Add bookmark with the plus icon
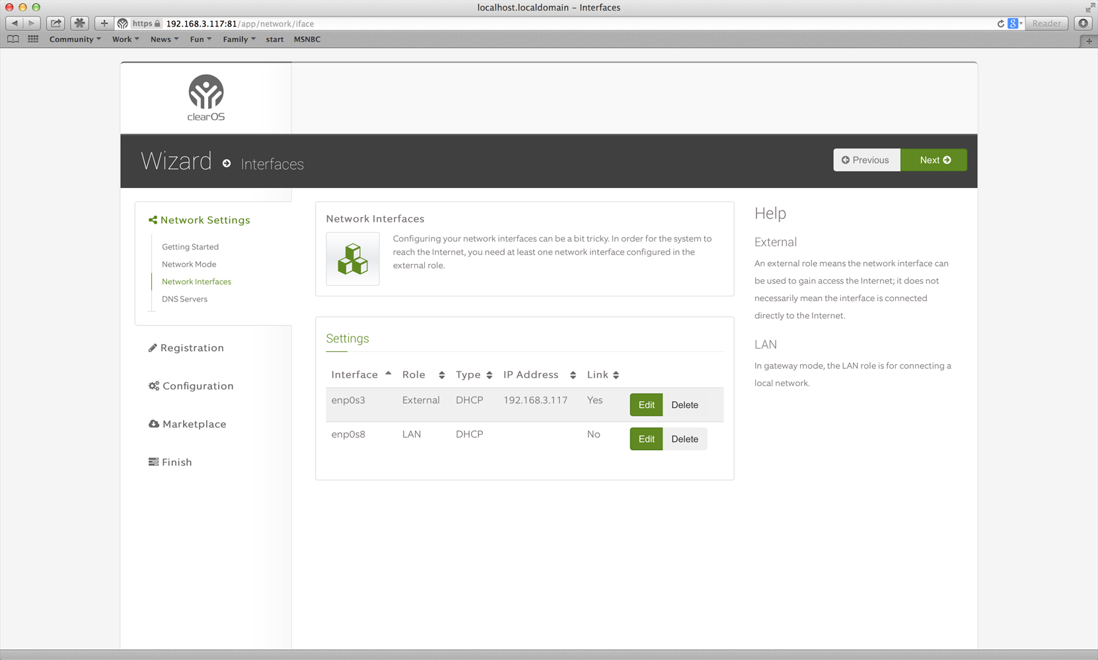Screen dimensions: 1098x660 click(x=104, y=23)
